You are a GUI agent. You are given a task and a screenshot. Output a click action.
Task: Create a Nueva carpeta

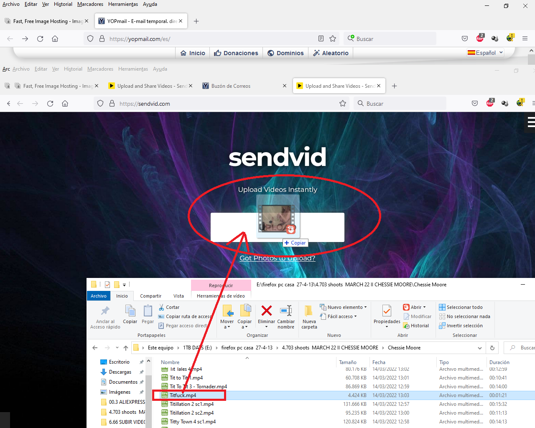point(309,317)
